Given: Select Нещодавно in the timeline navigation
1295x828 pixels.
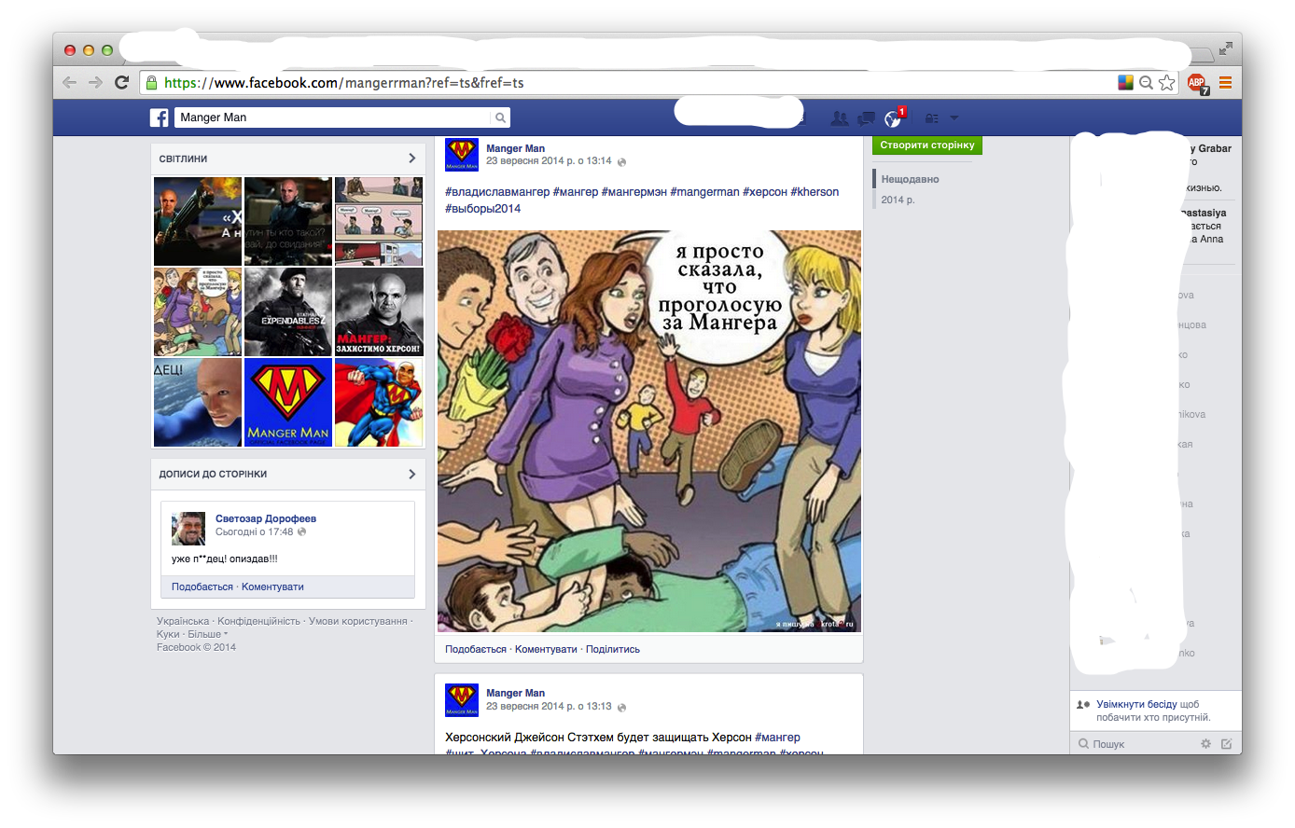Looking at the screenshot, I should tap(911, 179).
